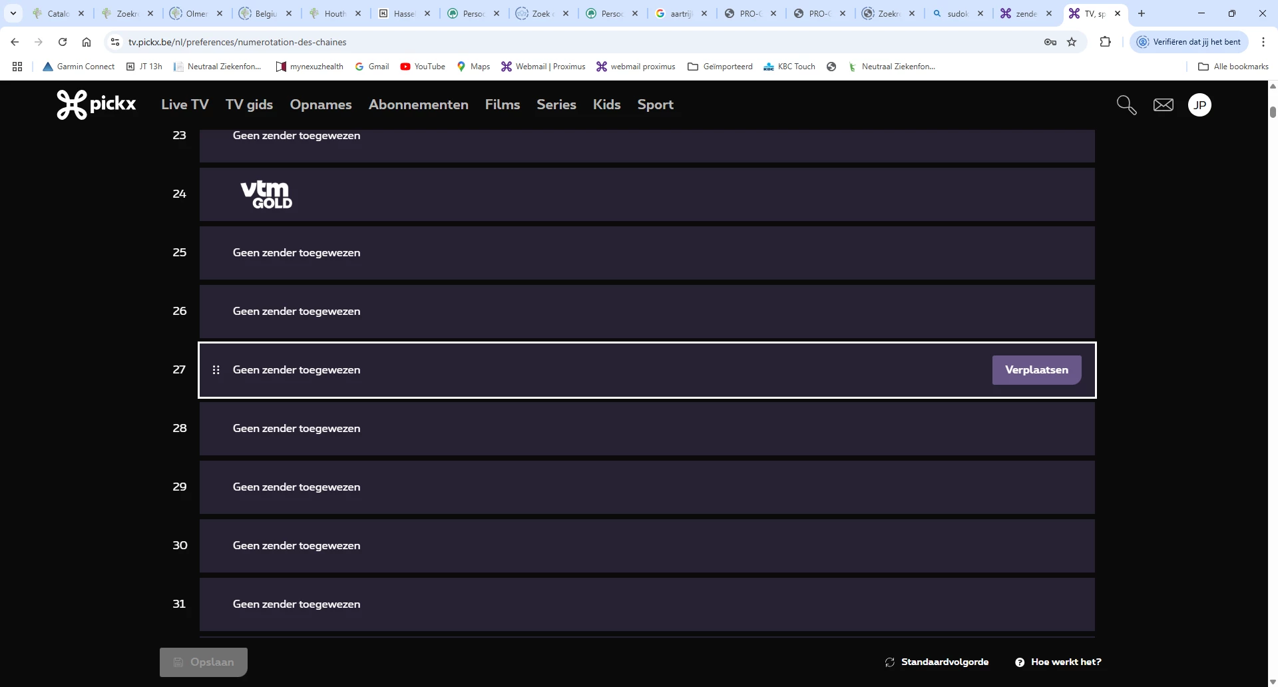Open the password manager key icon
Screen dimensions: 1278x687
(1050, 42)
